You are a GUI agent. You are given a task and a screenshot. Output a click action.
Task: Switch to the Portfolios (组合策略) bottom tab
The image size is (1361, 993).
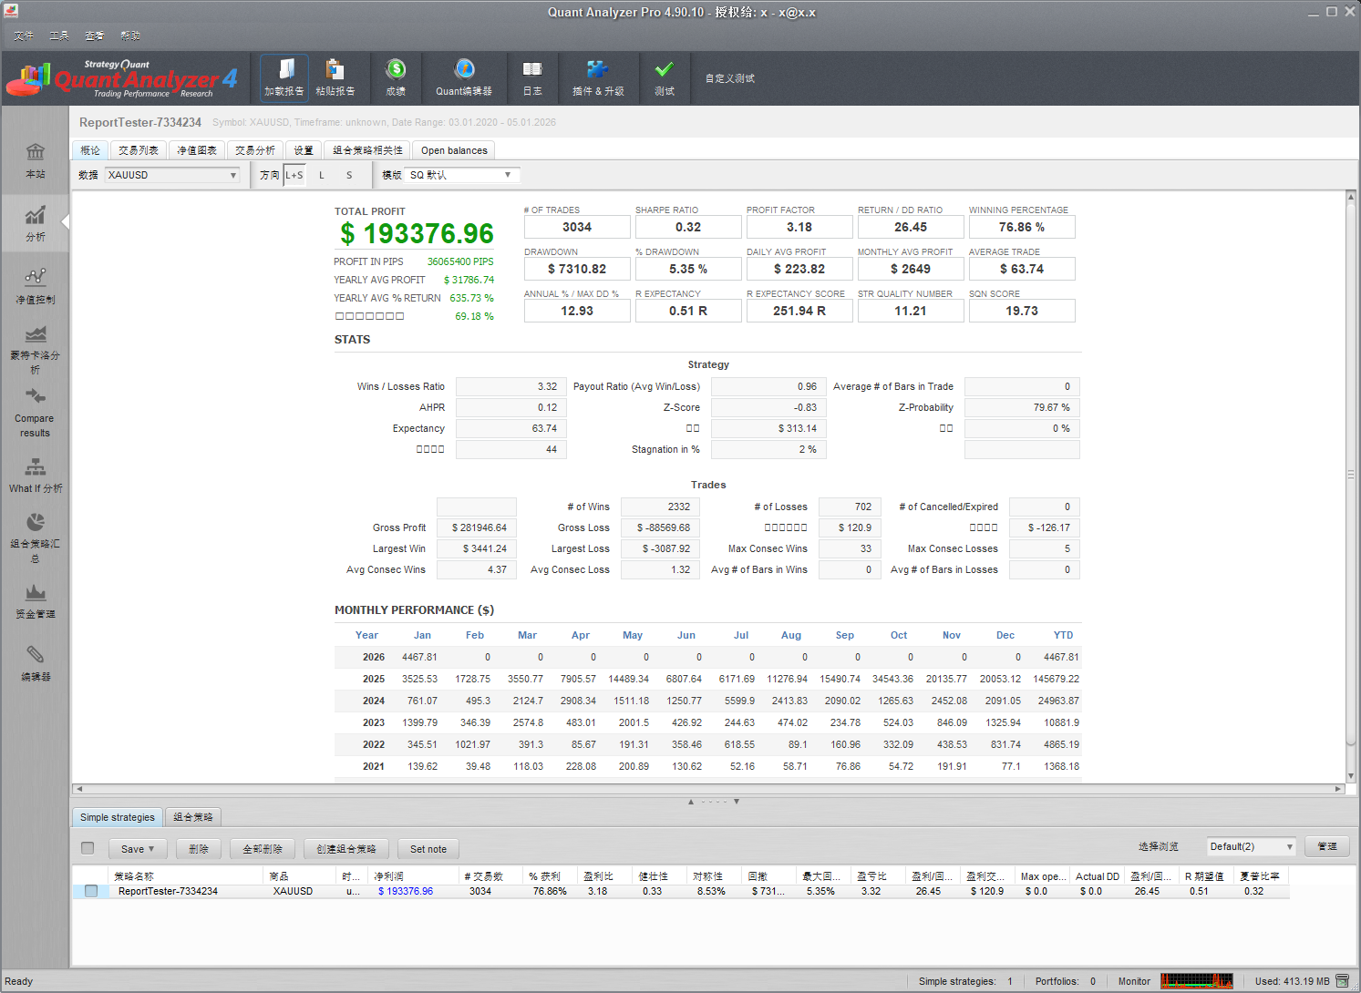(193, 817)
